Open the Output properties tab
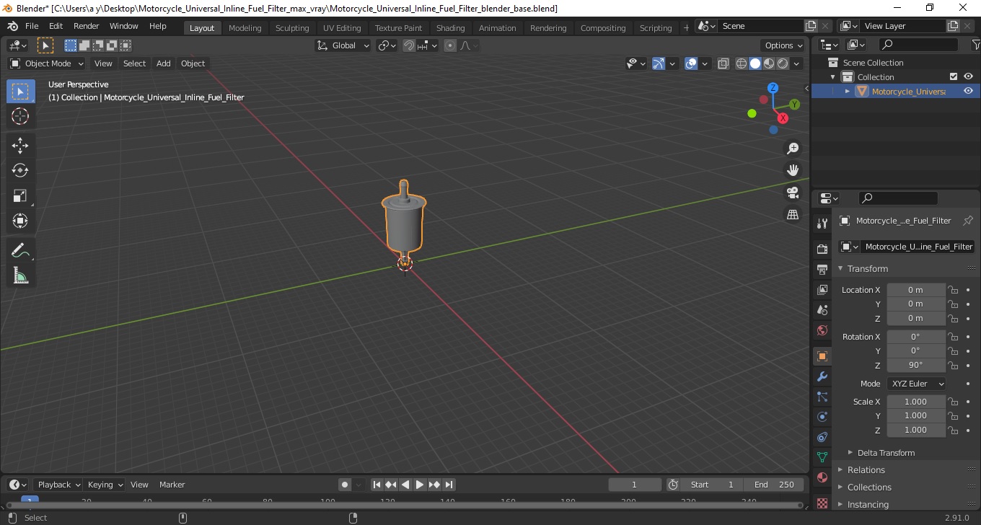The image size is (981, 525). click(x=822, y=269)
